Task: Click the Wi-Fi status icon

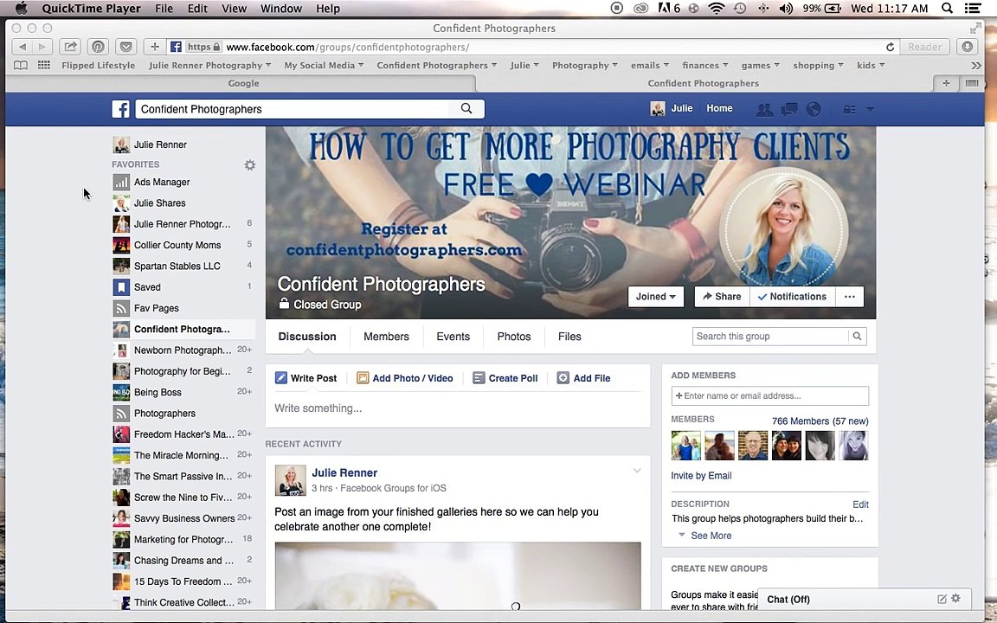Action: coord(717,9)
